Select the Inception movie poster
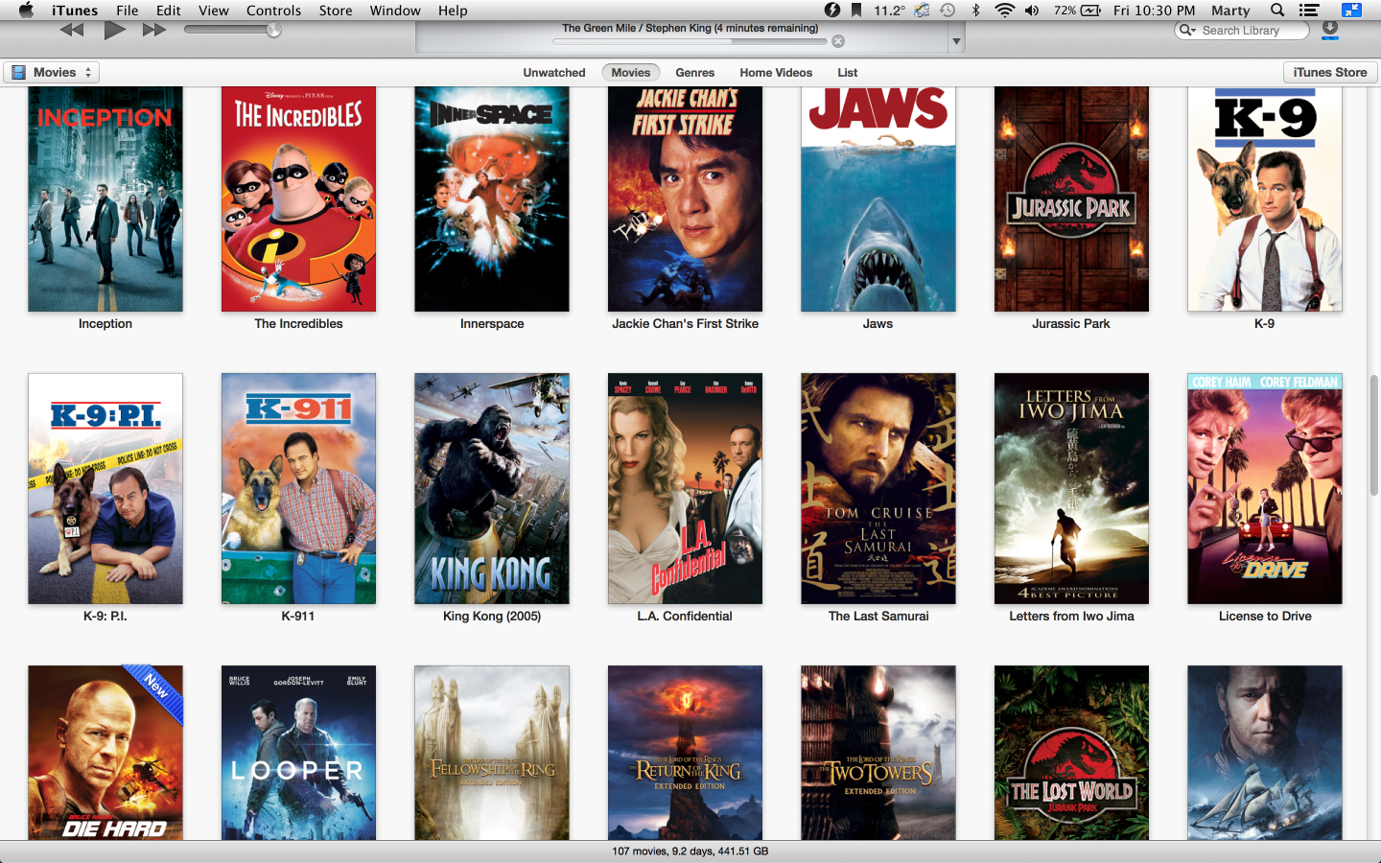The height and width of the screenshot is (863, 1381). (x=105, y=198)
